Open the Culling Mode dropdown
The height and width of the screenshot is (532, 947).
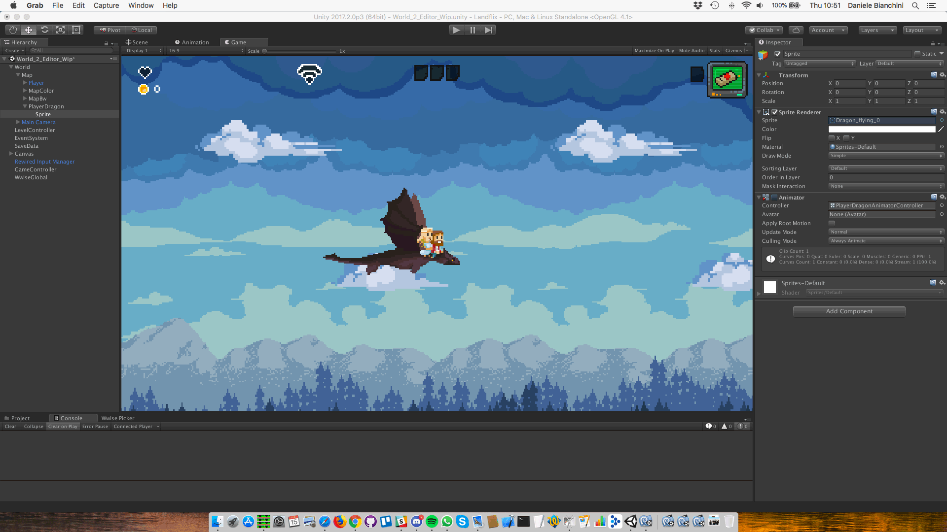[x=886, y=241]
